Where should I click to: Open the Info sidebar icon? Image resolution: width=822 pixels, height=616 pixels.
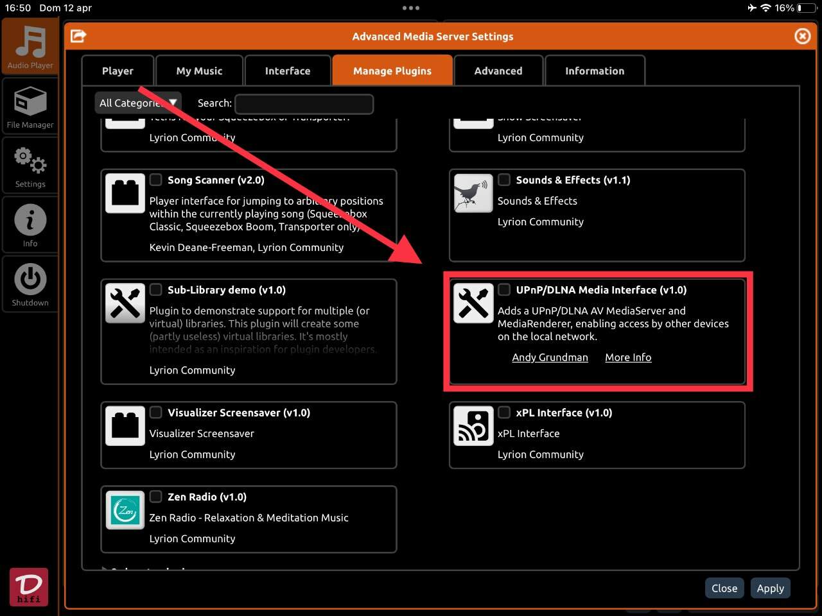click(x=30, y=224)
